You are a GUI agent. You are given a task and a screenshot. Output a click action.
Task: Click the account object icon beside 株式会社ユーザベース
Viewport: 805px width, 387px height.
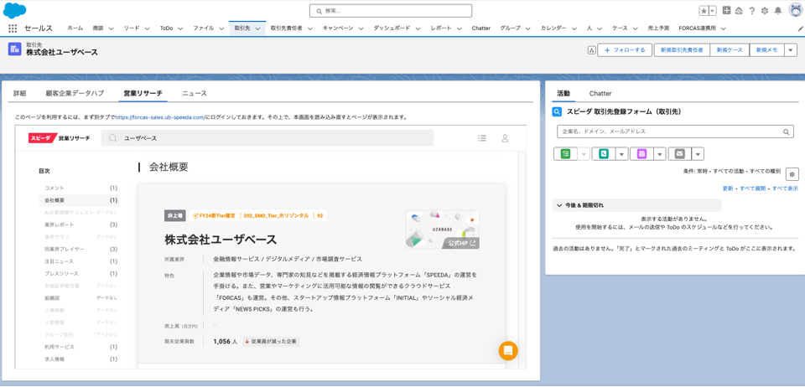coord(14,49)
